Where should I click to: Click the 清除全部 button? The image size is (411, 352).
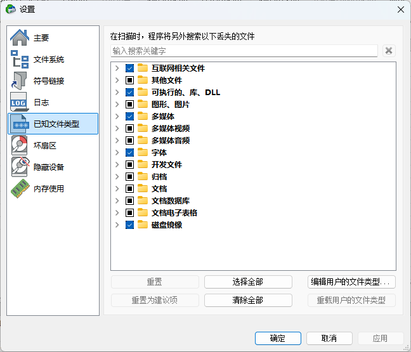coord(248,300)
